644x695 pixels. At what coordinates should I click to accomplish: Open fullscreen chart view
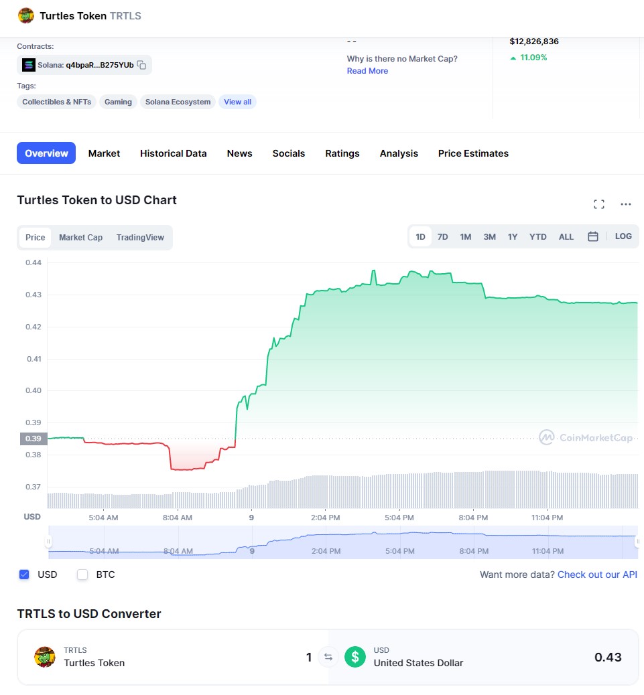pyautogui.click(x=598, y=204)
